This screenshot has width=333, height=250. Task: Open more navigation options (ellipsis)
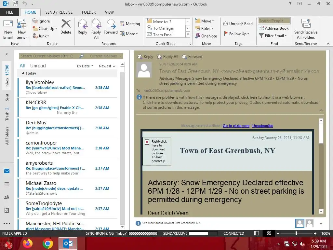(7, 223)
